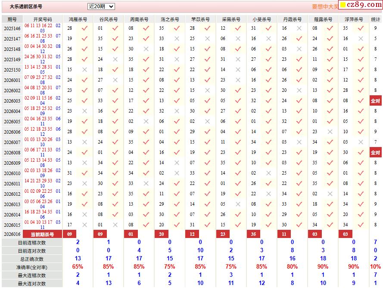Click the 要想中大奖 orange link
This screenshot has width=383, height=288.
coord(325,6)
